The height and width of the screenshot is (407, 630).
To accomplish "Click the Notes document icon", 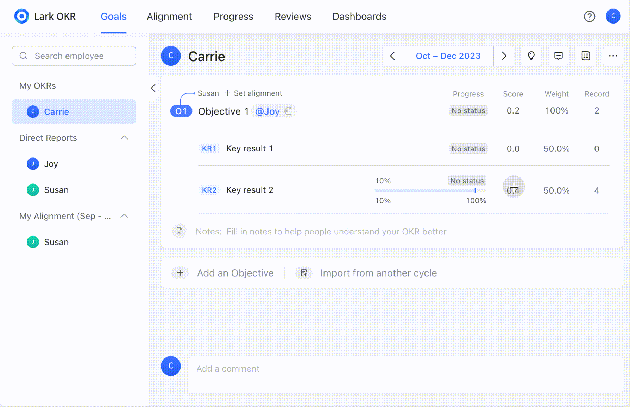I will click(x=179, y=231).
